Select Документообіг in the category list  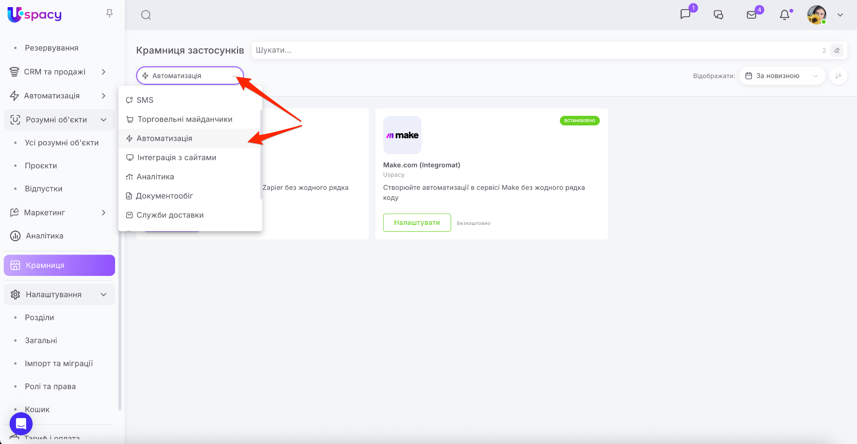coord(164,196)
